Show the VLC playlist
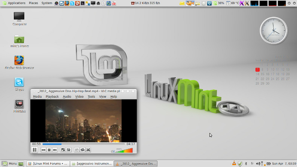Screen dimensions: 297x167 [77, 150]
